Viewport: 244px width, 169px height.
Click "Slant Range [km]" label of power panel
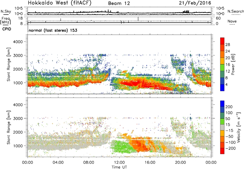[x=9, y=64]
